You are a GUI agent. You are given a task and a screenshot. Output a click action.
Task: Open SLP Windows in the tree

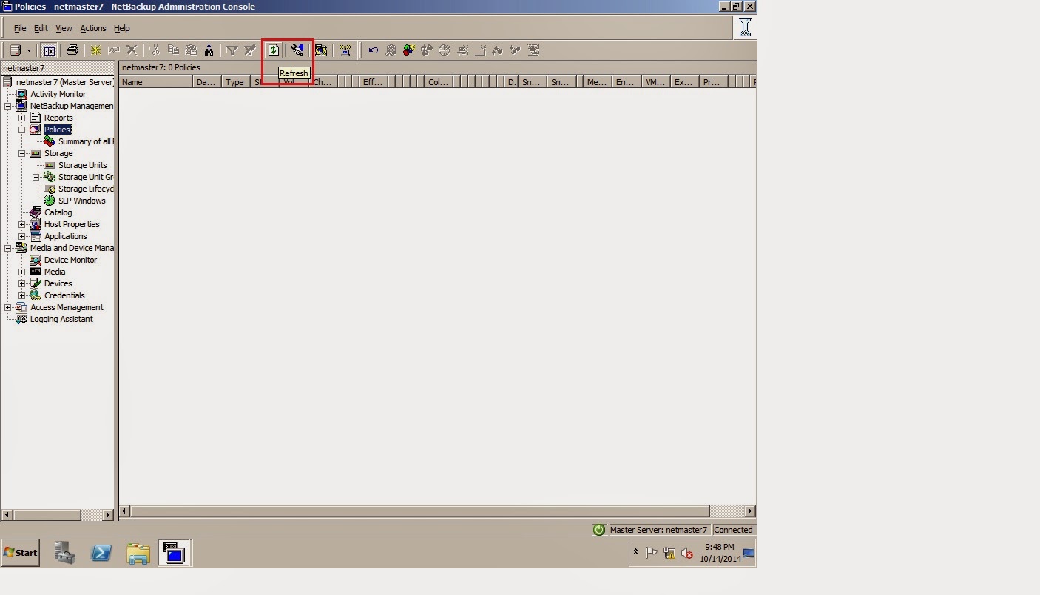(x=81, y=201)
